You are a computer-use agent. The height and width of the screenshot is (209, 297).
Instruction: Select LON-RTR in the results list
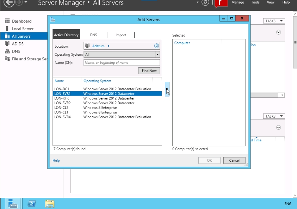coord(107,98)
